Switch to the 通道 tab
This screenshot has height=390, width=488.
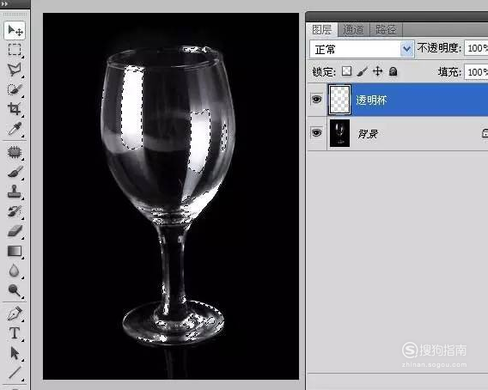(x=354, y=29)
